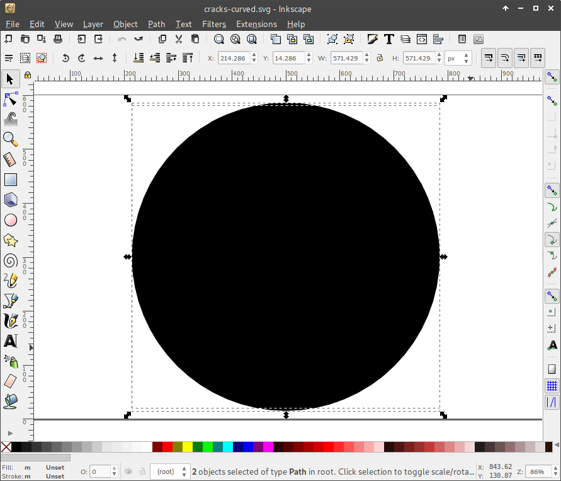Open the px units dropdown
The height and width of the screenshot is (481, 561).
460,57
